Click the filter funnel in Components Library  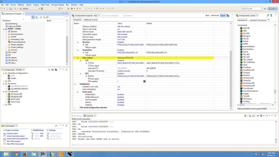tap(271, 15)
